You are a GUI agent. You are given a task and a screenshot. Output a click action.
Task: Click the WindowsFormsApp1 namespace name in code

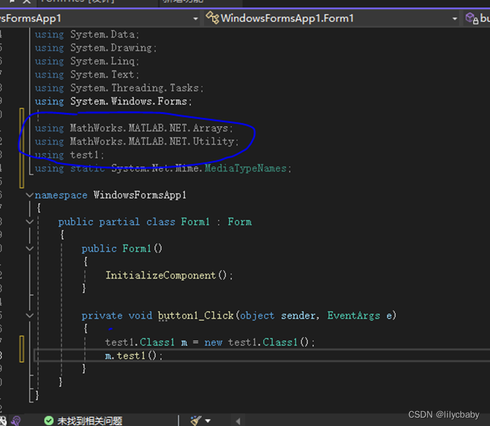(x=140, y=195)
